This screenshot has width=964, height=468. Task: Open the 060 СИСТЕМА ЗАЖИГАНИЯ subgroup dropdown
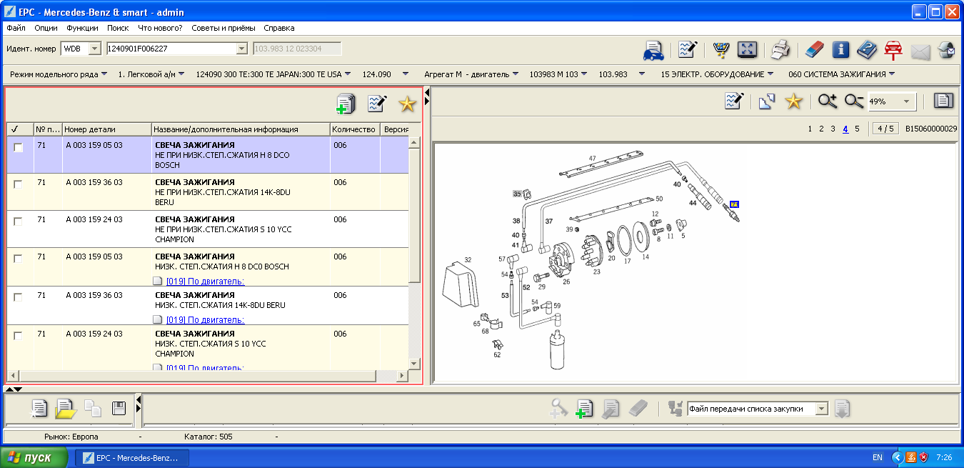(x=842, y=74)
